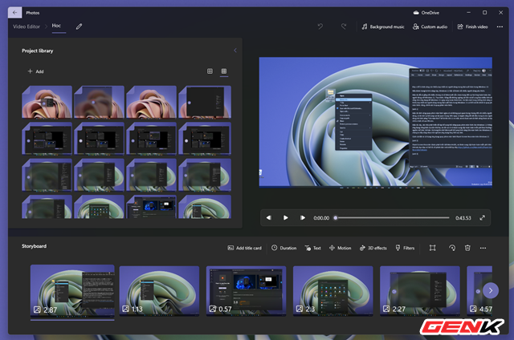The height and width of the screenshot is (340, 514).
Task: Select storyboard clip with duration 2.87
Action: (72, 291)
